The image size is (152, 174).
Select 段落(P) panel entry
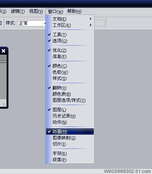click(x=70, y=160)
